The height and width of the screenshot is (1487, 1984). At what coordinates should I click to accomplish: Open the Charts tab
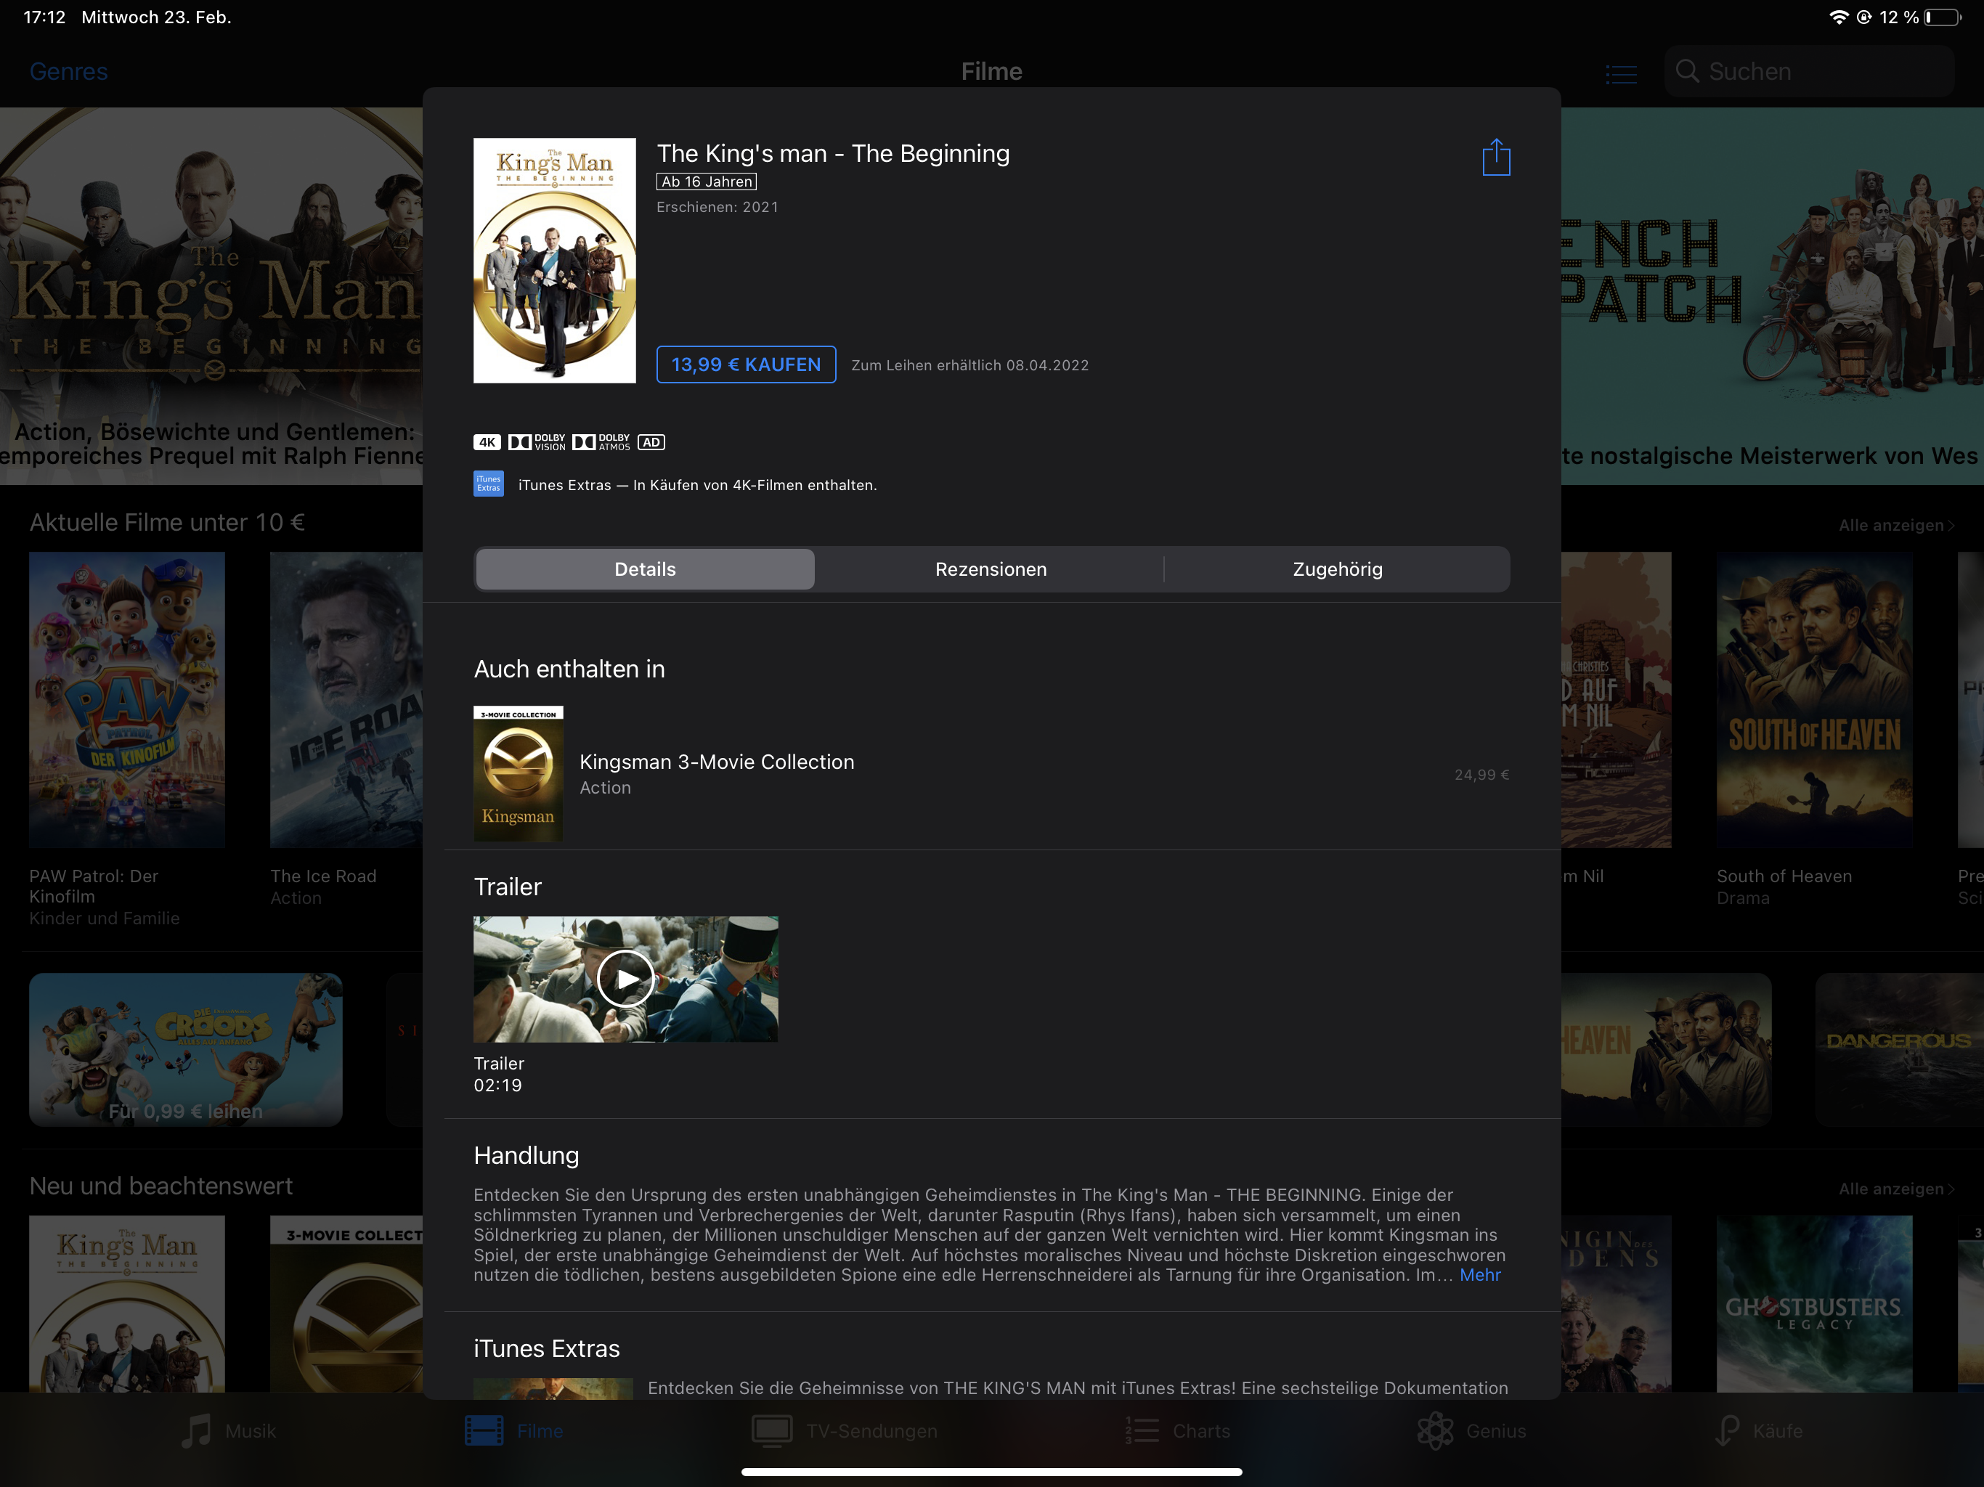point(1178,1430)
